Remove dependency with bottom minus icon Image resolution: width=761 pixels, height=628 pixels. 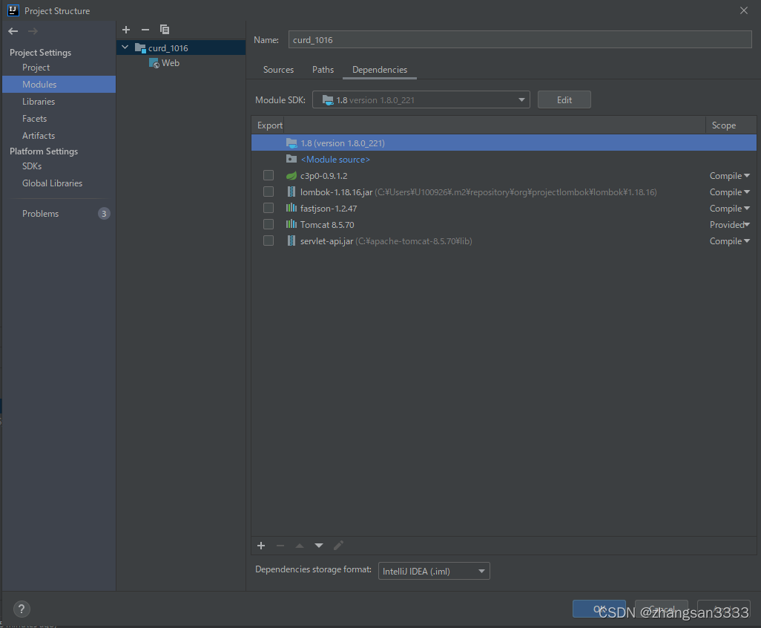tap(280, 546)
